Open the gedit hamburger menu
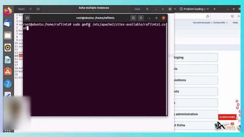244x137 pixels. tap(147, 9)
